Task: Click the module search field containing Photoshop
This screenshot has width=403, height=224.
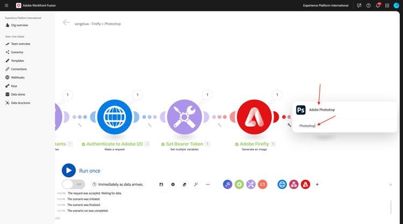Action: coord(344,126)
